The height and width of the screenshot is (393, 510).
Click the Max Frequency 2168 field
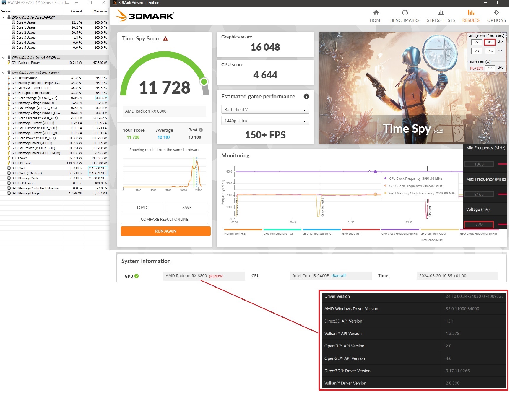(479, 194)
